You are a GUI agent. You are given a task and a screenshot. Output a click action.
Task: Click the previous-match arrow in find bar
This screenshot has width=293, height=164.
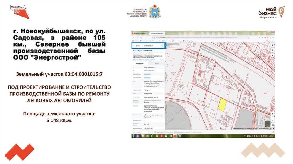coord(150,132)
